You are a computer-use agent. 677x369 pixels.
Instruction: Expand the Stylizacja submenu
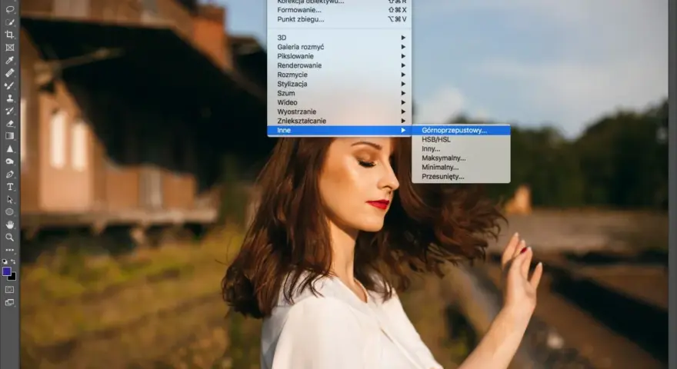[339, 84]
